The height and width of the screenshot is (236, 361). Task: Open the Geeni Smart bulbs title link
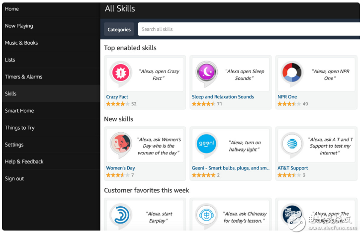(x=230, y=168)
